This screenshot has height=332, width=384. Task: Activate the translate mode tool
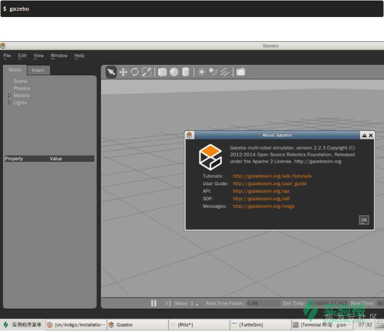(x=123, y=72)
